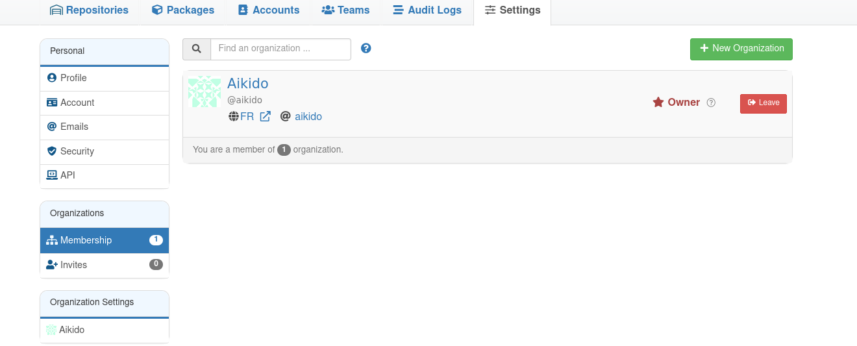Click the Invites count badge showing 0
Viewport: 857px width, 346px height.
coord(156,264)
